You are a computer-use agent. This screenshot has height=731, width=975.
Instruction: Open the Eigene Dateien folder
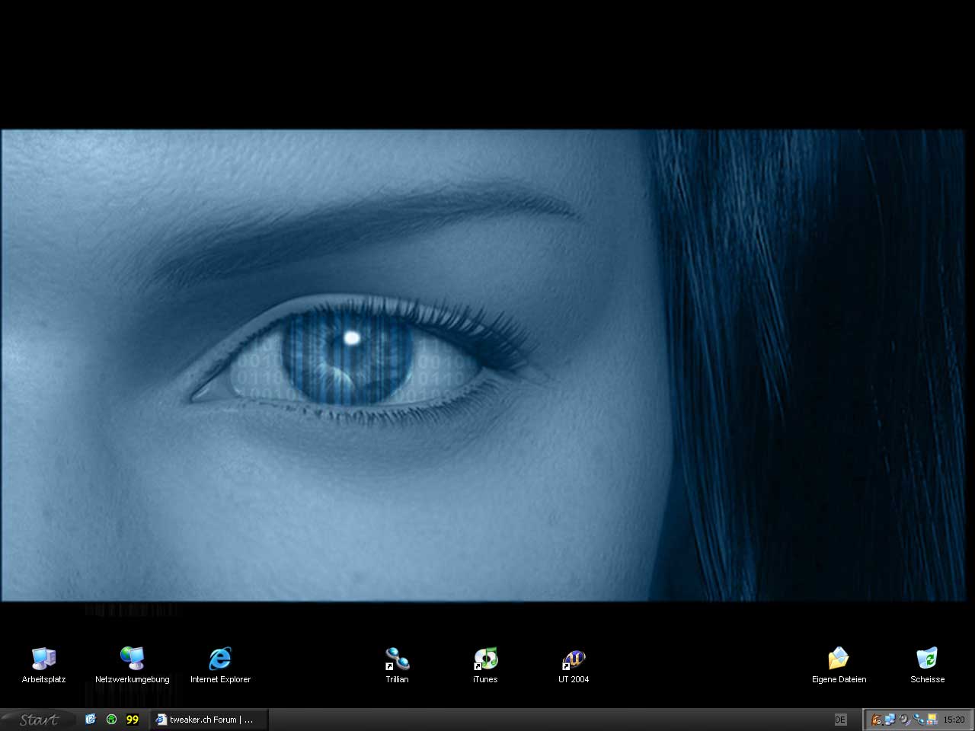coord(839,659)
